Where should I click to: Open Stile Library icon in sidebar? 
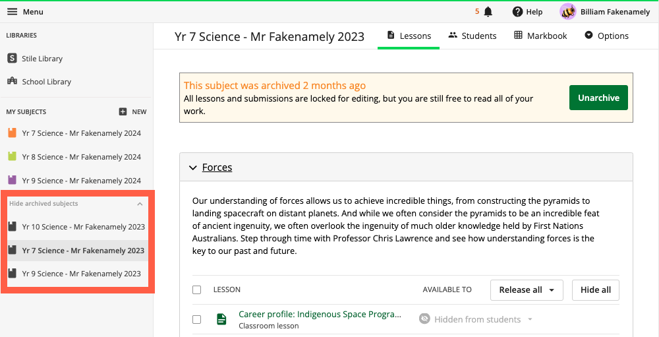[12, 59]
